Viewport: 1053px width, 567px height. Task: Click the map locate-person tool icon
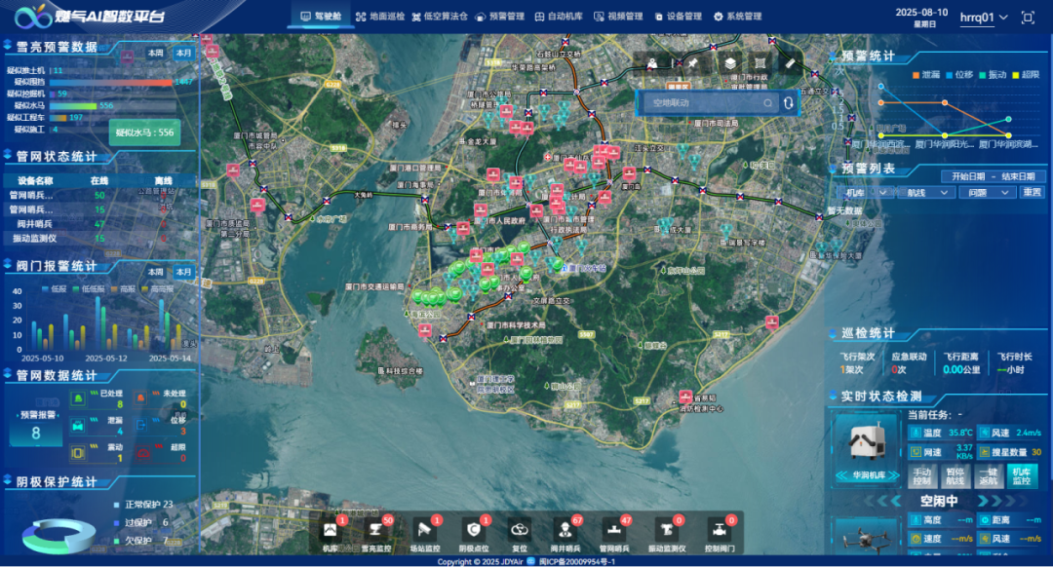click(652, 63)
